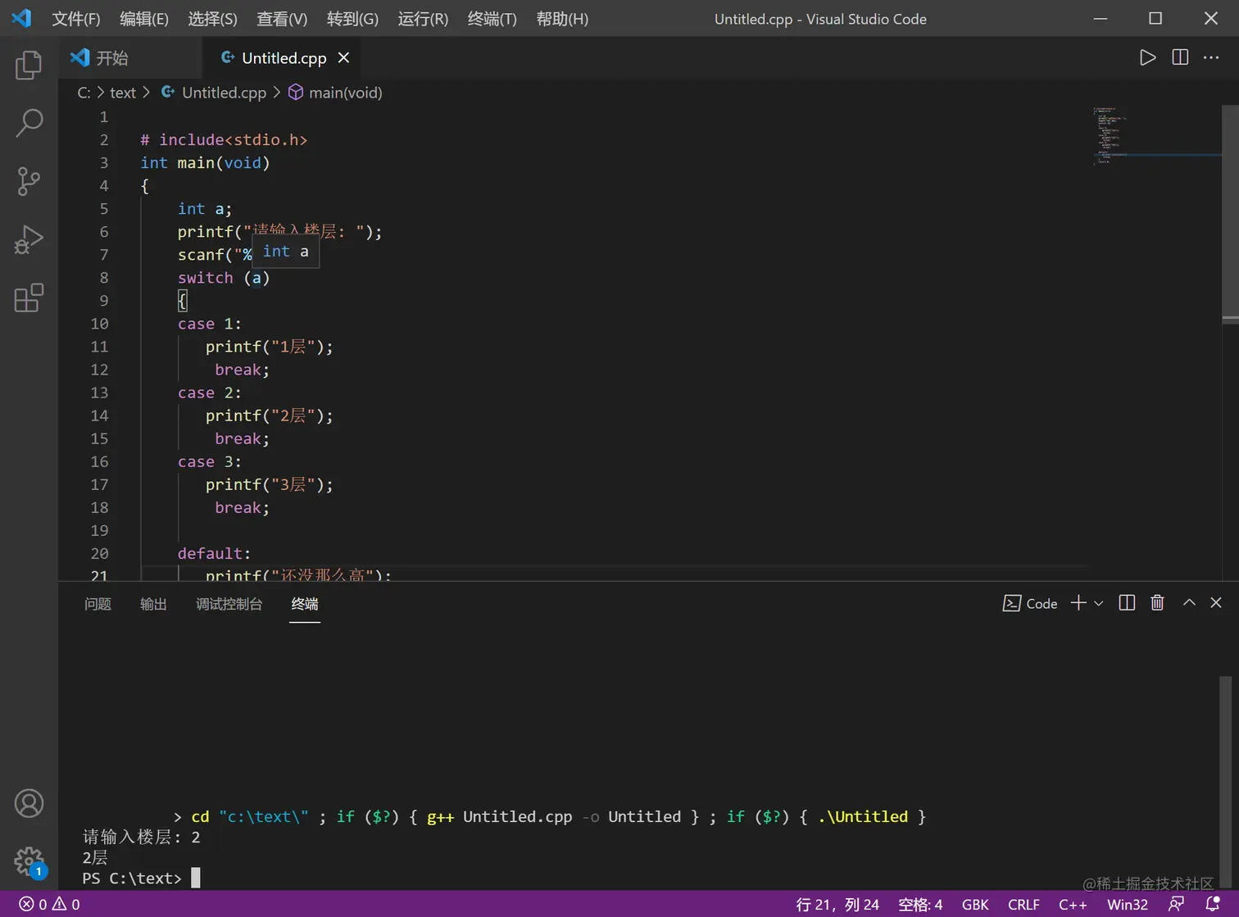Image resolution: width=1239 pixels, height=917 pixels.
Task: Switch to the 调试控制台 panel tab
Action: click(x=229, y=604)
